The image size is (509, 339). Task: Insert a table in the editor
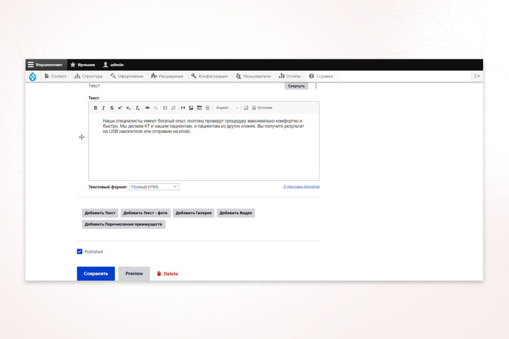coord(199,108)
